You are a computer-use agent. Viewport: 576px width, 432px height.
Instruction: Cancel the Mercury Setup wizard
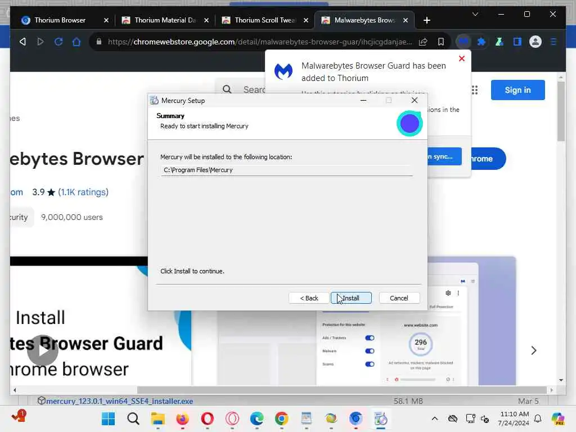point(399,298)
